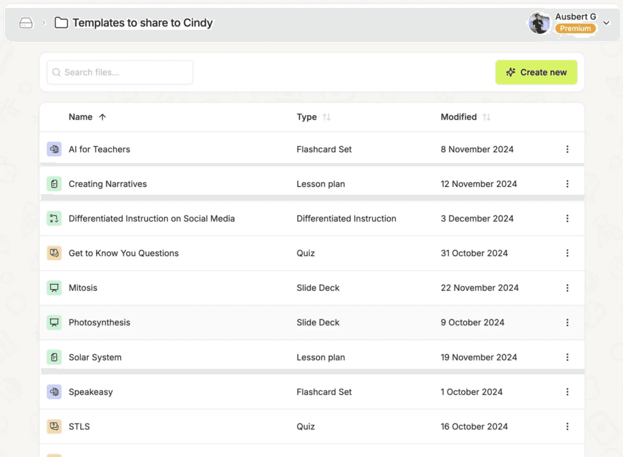This screenshot has width=623, height=457.
Task: Open more options for Creating Narratives
Action: [x=568, y=184]
